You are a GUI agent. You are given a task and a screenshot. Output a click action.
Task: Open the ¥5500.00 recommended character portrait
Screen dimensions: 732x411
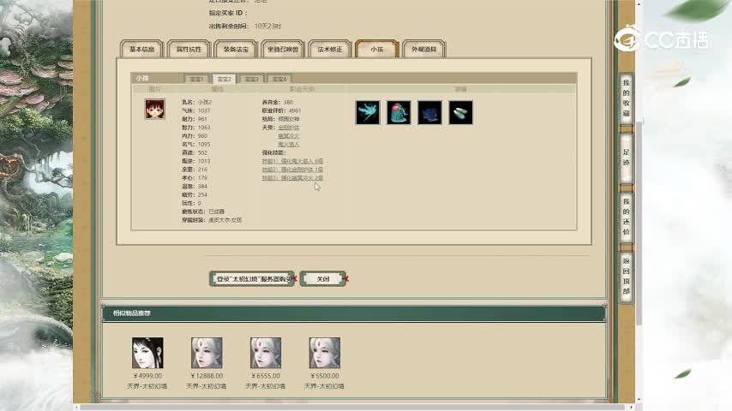(x=324, y=353)
